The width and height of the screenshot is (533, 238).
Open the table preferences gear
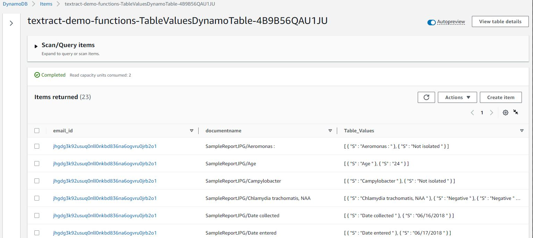[506, 112]
